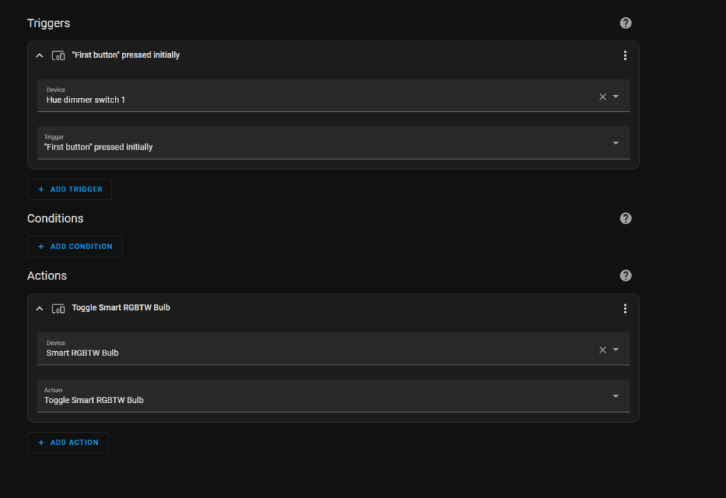Clear the Hue dimmer switch 1 device
This screenshot has width=726, height=498.
(x=603, y=96)
